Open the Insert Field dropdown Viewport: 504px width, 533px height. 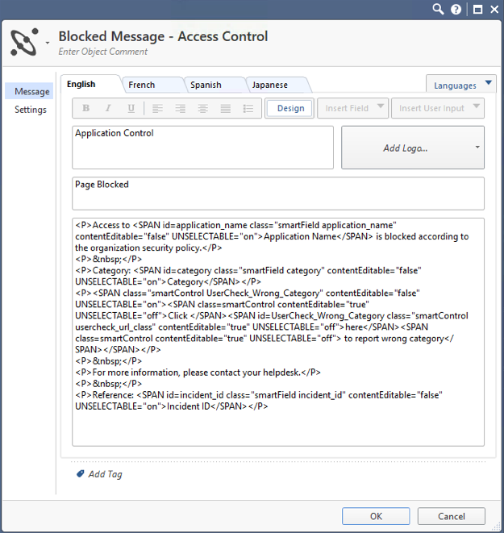click(352, 108)
